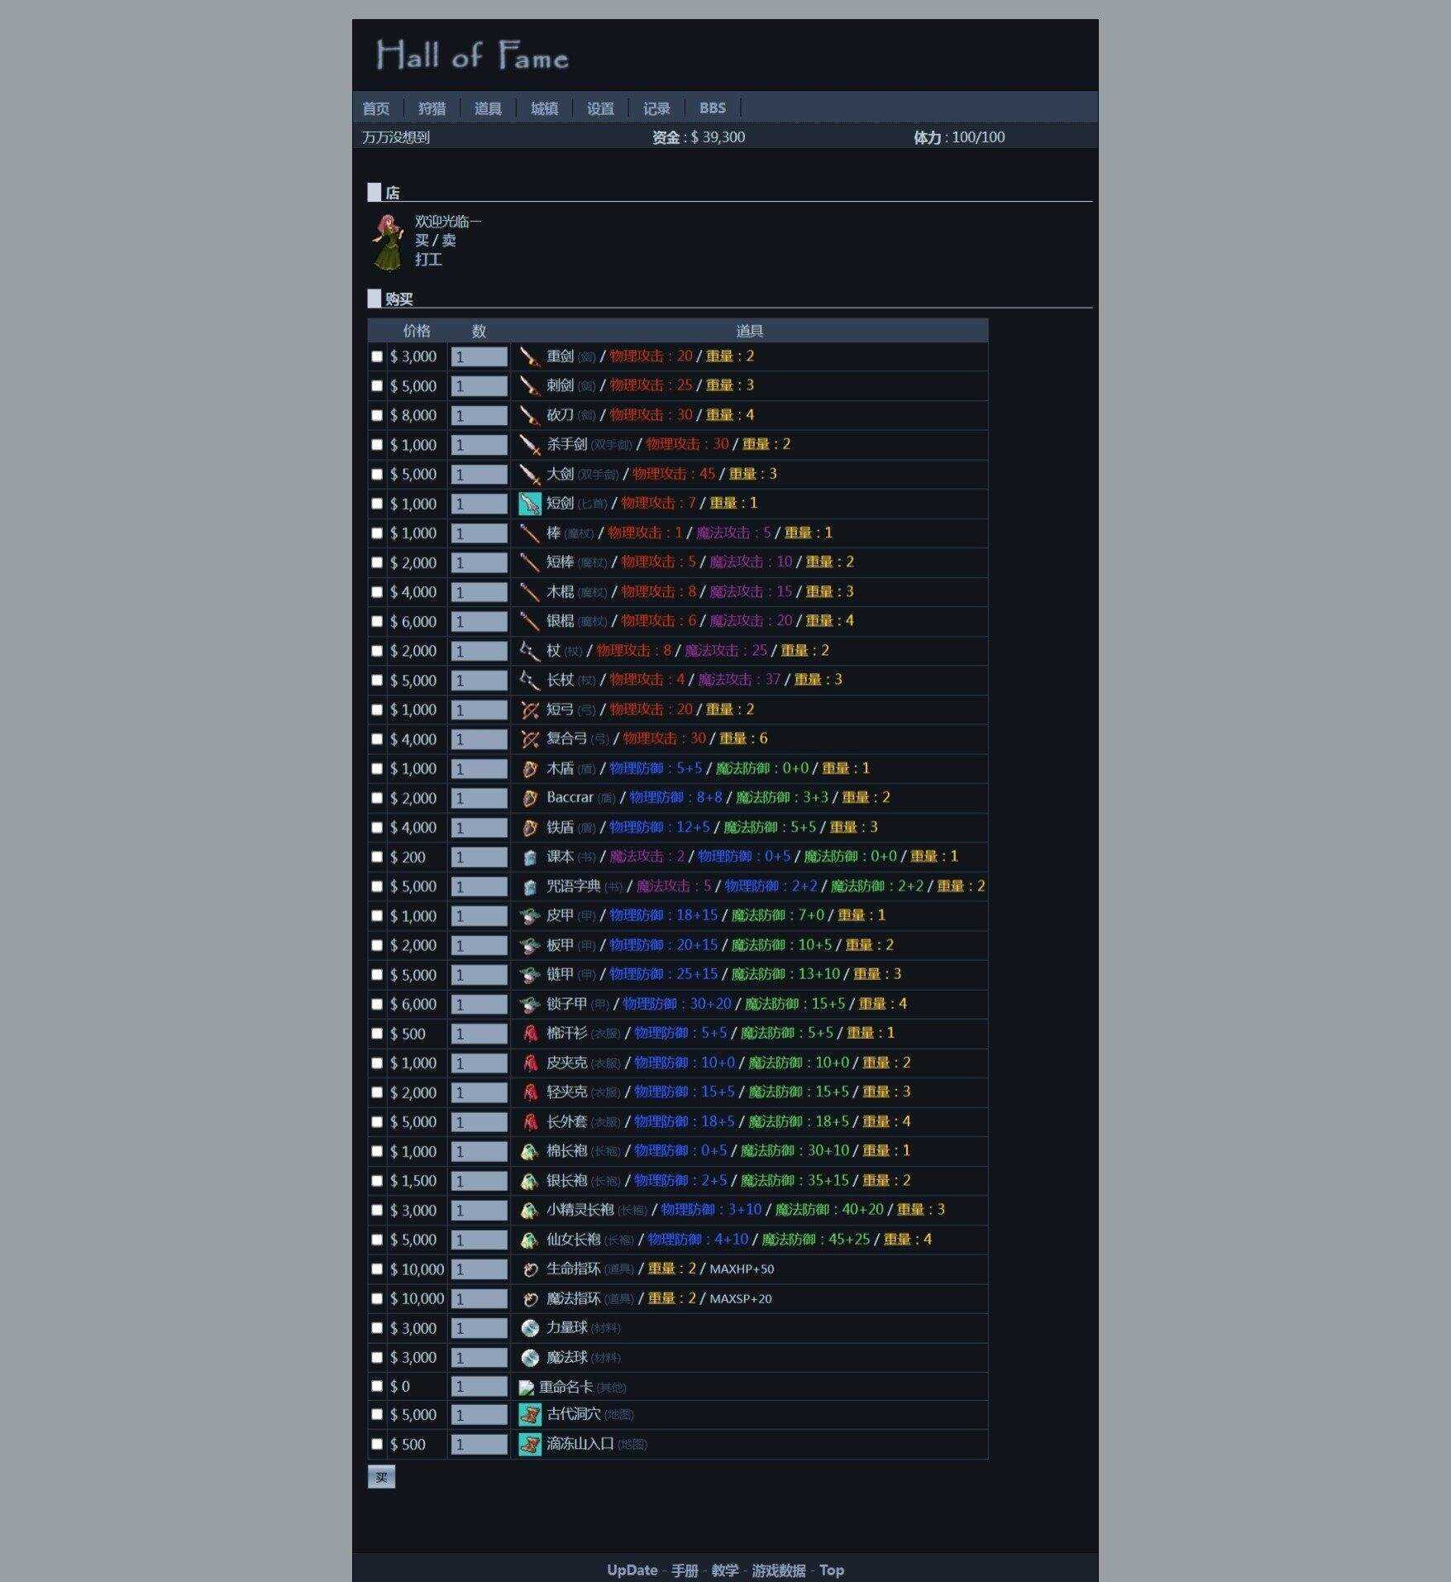Viewport: 1451px width, 1582px height.
Task: Click the 生命指环 ring icon
Action: point(529,1269)
